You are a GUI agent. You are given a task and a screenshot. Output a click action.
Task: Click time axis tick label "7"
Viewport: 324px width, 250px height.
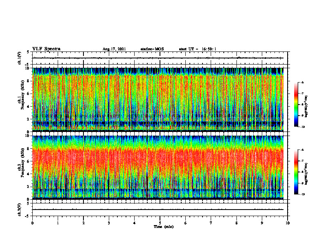click(x=211, y=223)
